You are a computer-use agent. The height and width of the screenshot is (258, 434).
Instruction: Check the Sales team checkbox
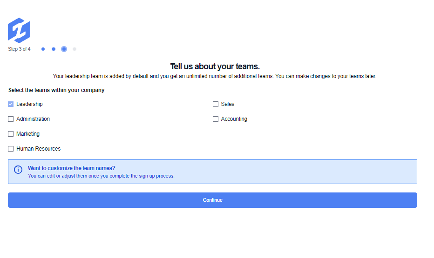(x=216, y=104)
